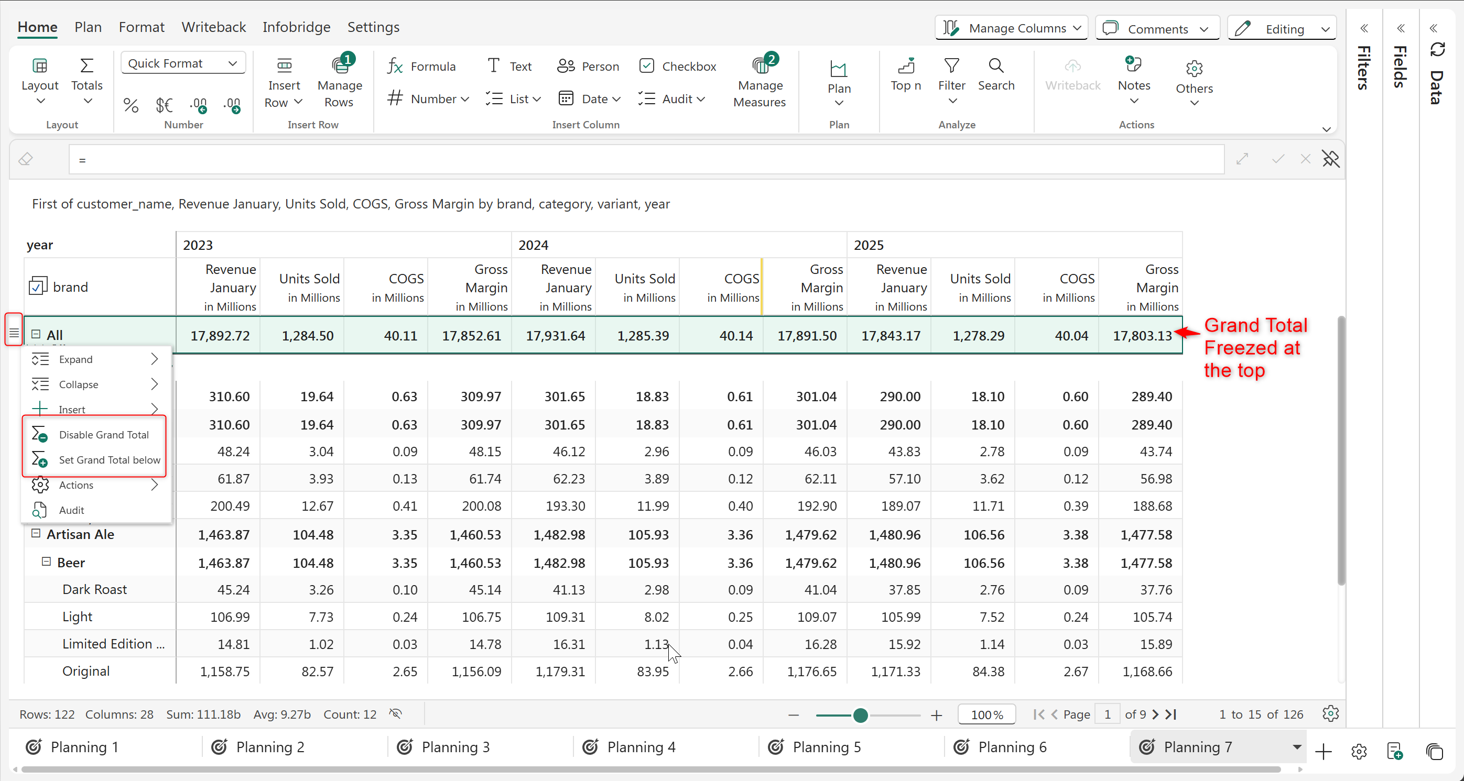Insert a Checkbox column from ribbon

point(677,67)
